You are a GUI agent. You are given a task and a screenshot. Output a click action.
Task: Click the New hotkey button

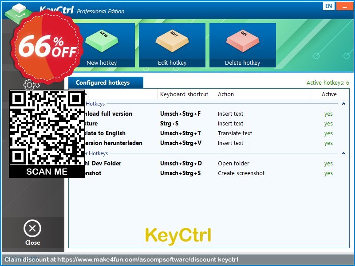(102, 45)
